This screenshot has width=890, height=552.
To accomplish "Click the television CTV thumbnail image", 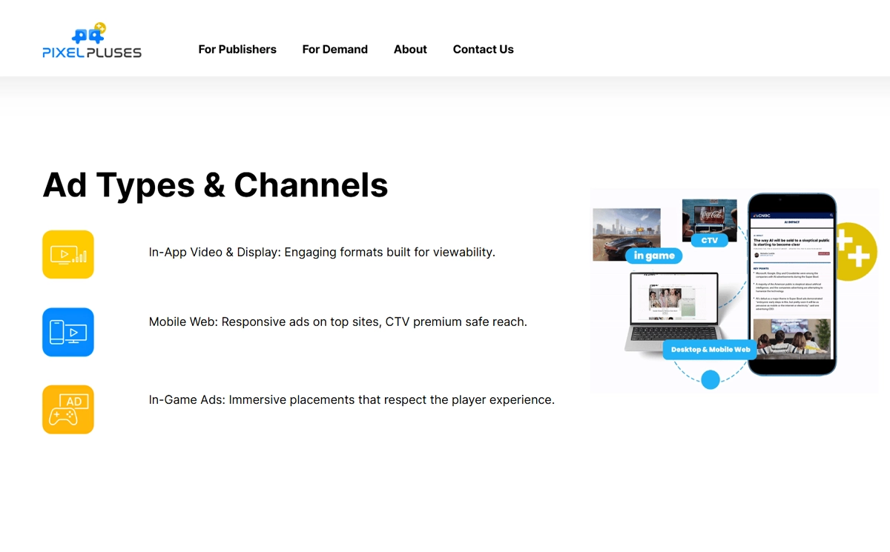I will (709, 216).
